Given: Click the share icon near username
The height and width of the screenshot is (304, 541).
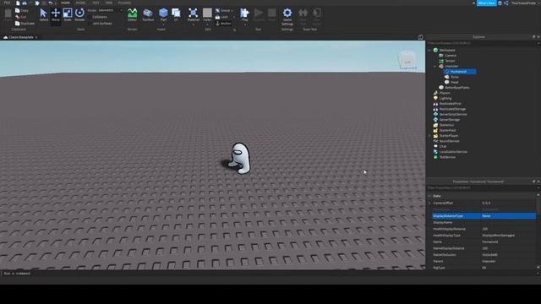Looking at the screenshot, I should [506, 3].
